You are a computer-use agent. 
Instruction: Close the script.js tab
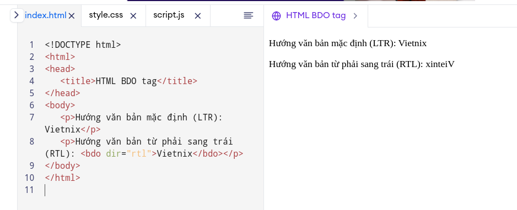(197, 16)
